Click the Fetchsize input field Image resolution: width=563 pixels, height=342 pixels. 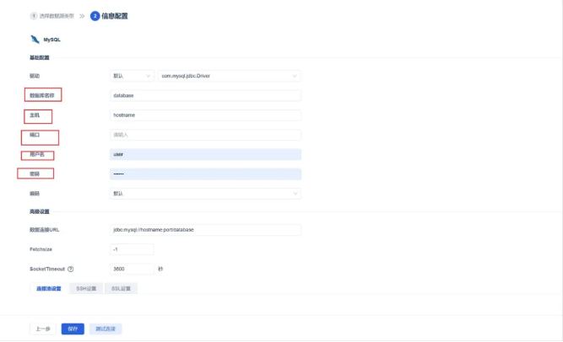[132, 249]
